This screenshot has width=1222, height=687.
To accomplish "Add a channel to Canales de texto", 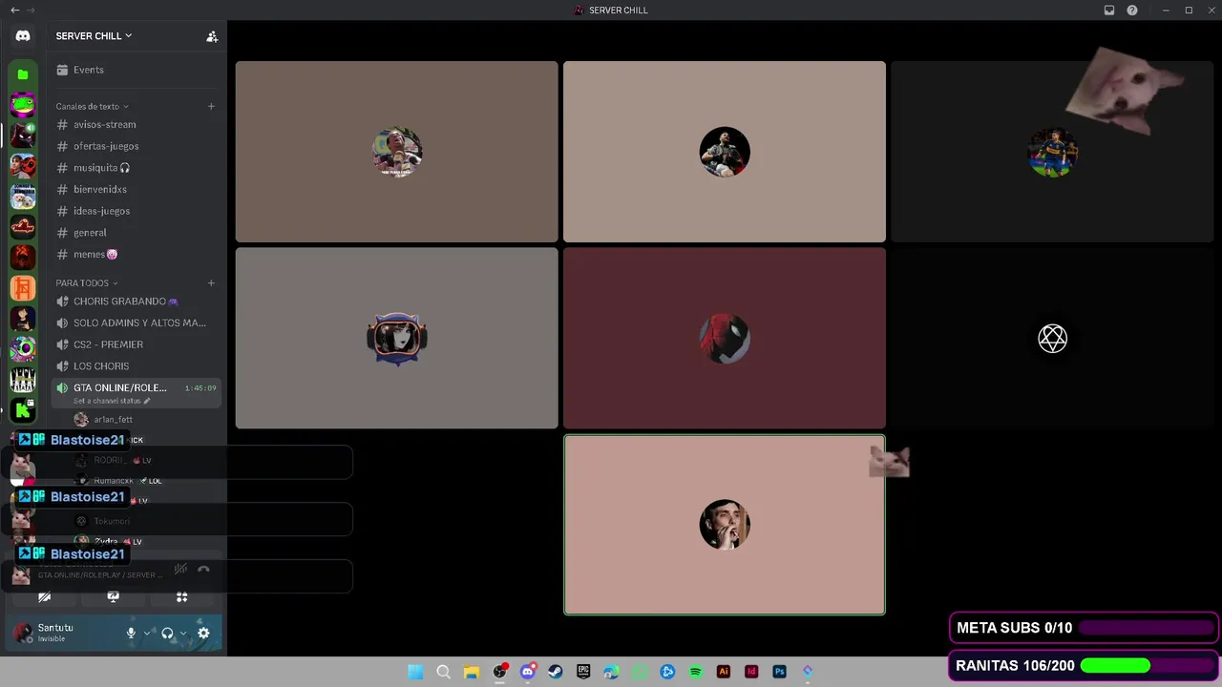I will pyautogui.click(x=211, y=106).
